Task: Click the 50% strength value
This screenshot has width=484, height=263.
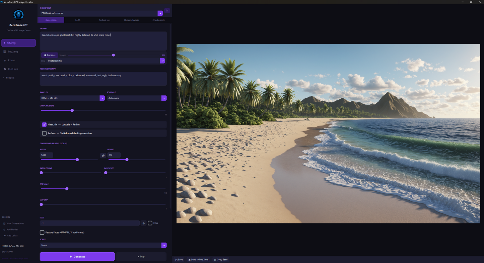Action: pyautogui.click(x=163, y=55)
